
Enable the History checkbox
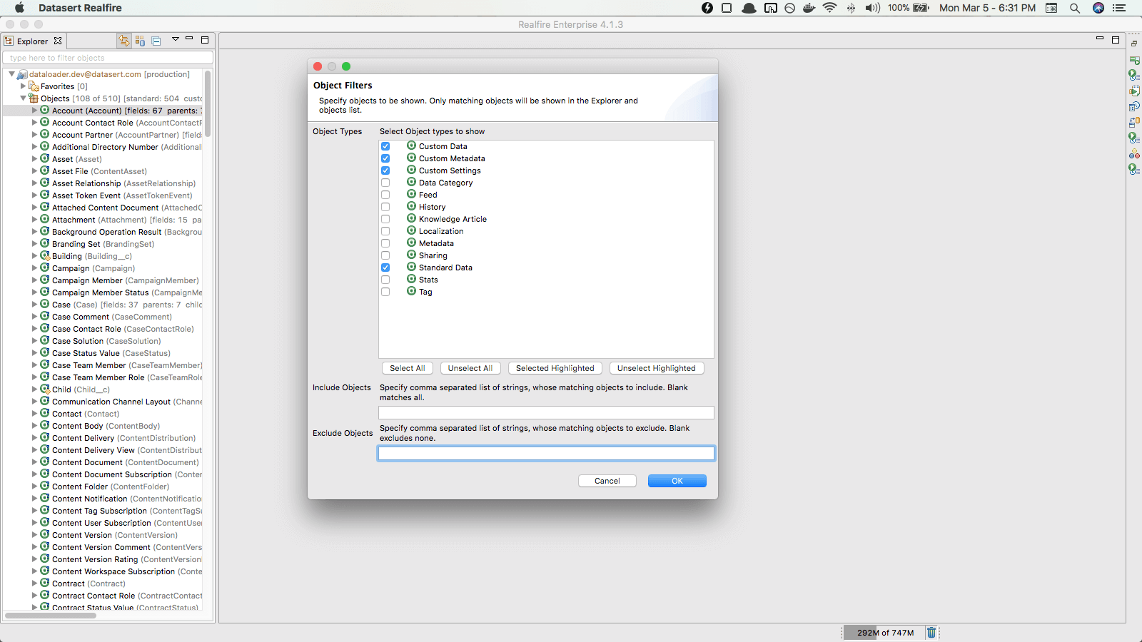385,207
